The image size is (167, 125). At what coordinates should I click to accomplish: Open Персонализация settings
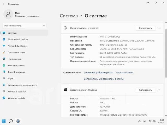click(x=24, y=52)
